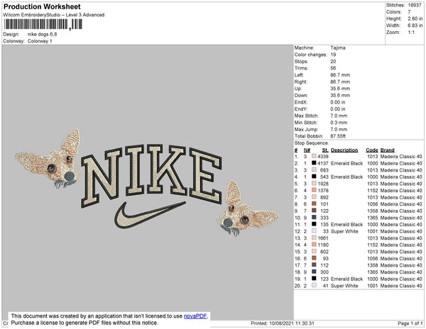Select the white swatch in stop row 20

314,285
